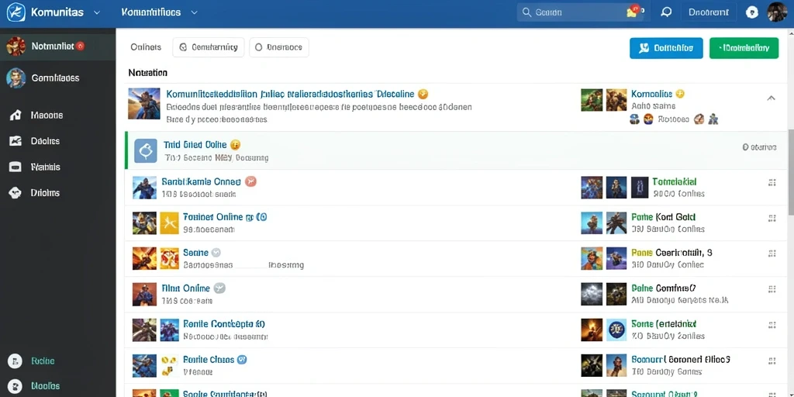Switch to the Oolinets tab
The image size is (794, 397).
146,47
